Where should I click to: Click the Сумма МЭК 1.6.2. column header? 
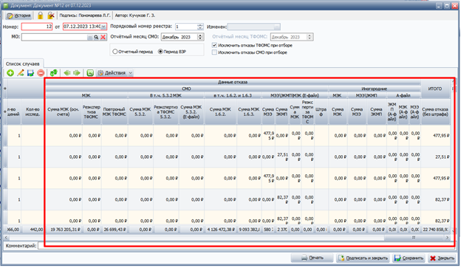pos(220,111)
